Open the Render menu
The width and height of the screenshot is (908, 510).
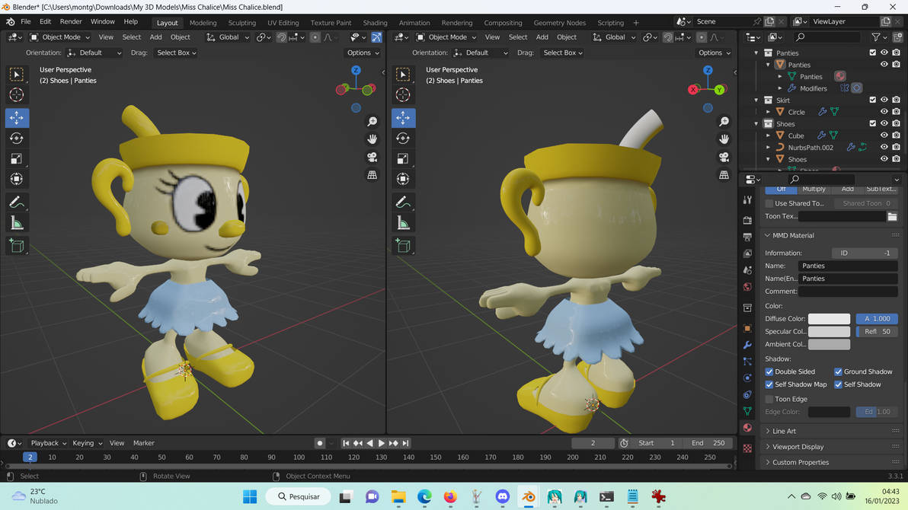click(x=71, y=21)
